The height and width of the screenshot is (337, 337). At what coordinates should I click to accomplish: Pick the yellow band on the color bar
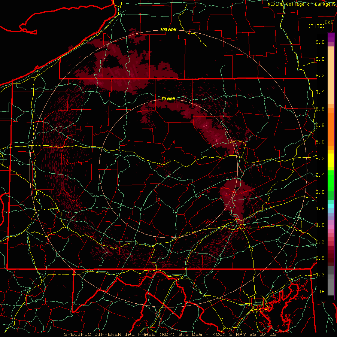click(331, 160)
